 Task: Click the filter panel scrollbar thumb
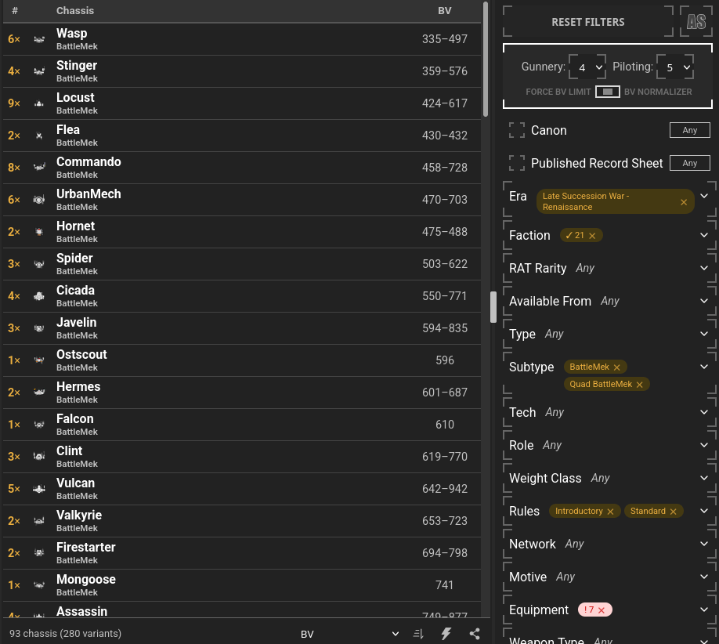pyautogui.click(x=493, y=307)
